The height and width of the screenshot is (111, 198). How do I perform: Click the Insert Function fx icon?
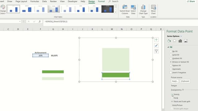click(x=40, y=22)
